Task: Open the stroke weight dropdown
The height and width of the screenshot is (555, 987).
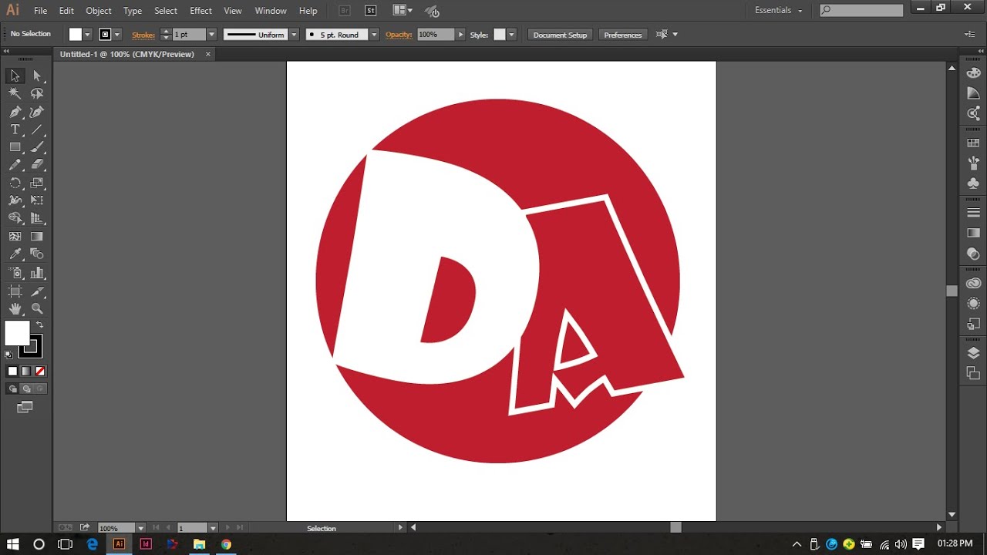Action: [x=211, y=35]
